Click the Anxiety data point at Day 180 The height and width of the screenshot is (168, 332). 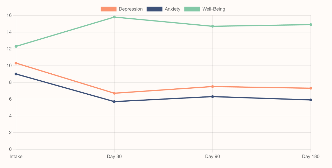point(311,100)
